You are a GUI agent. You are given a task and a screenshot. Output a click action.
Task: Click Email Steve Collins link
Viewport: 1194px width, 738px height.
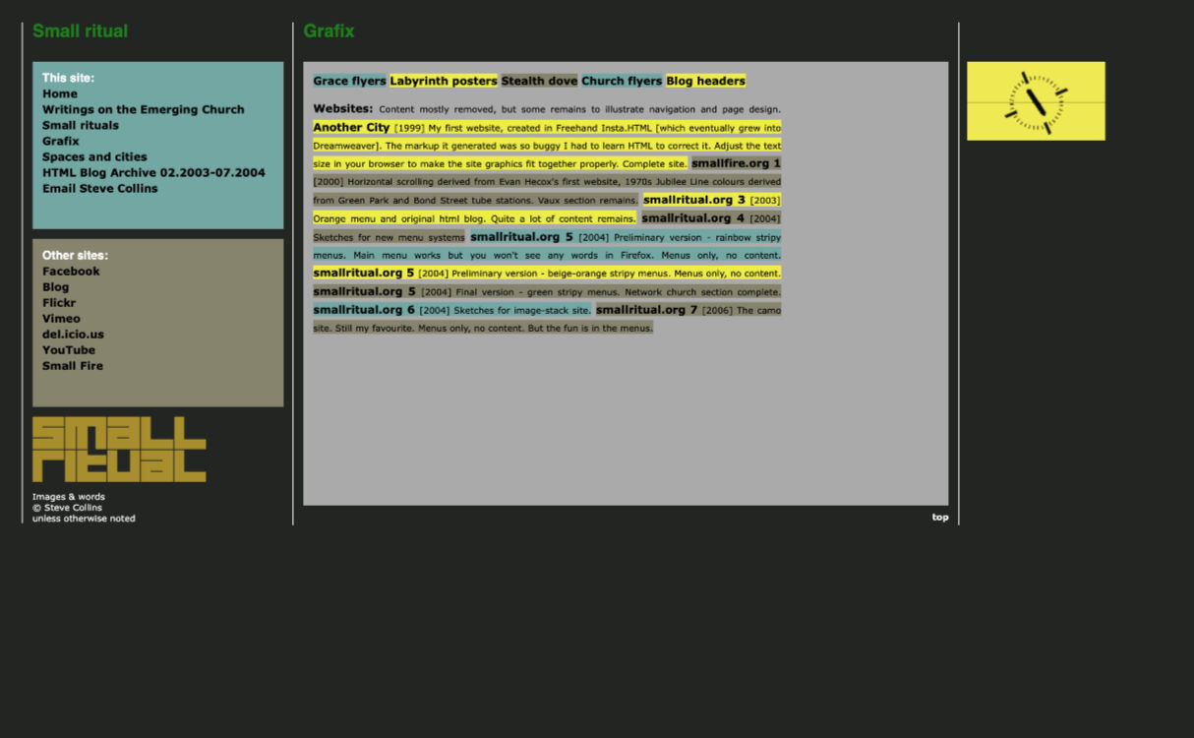99,189
